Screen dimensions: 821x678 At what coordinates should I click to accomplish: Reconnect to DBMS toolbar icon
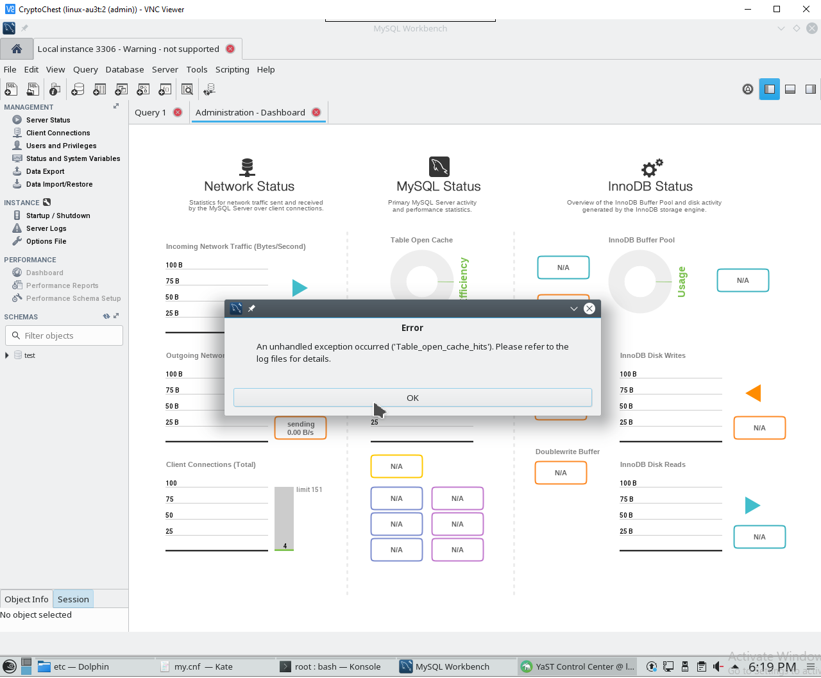coord(209,89)
